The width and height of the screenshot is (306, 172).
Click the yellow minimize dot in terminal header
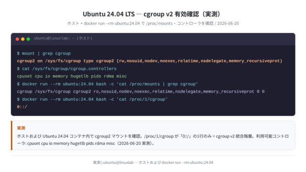[23, 39]
